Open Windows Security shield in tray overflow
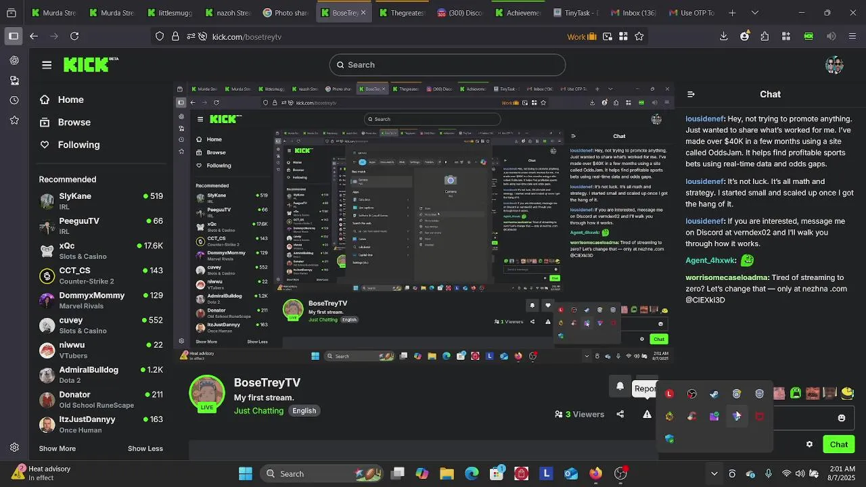This screenshot has height=487, width=866. [669, 439]
